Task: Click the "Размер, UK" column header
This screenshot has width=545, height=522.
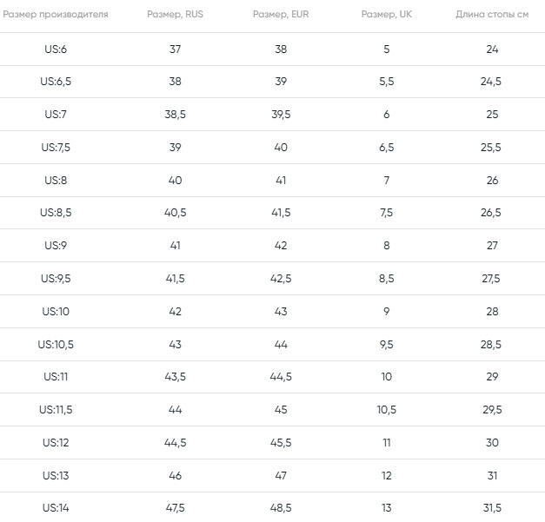Action: tap(386, 16)
